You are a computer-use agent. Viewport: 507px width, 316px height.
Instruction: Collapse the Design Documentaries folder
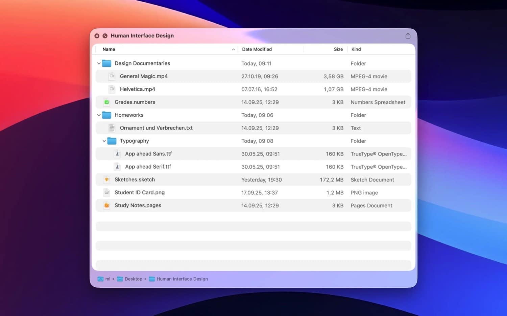coord(99,63)
